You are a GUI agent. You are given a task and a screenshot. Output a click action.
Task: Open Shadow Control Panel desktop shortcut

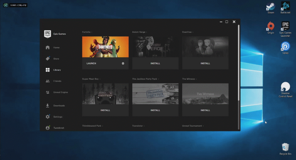(x=285, y=90)
